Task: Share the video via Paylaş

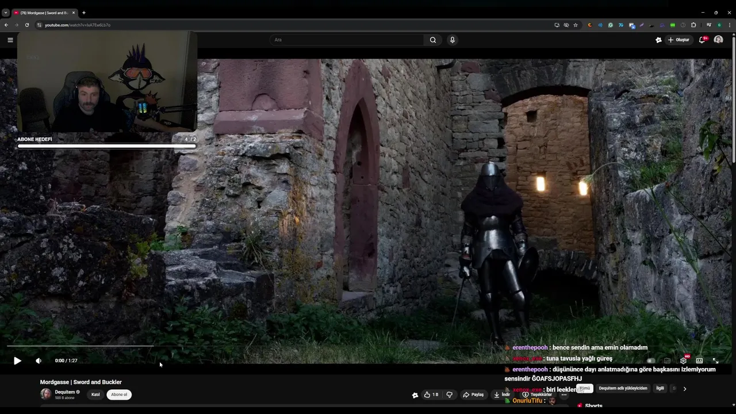Action: tap(474, 394)
